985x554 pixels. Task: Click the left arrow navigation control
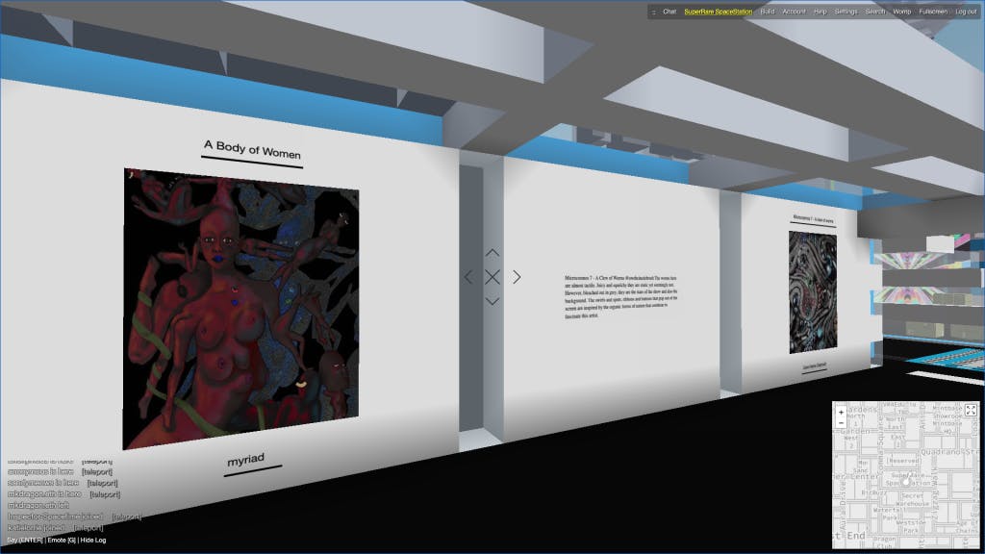[x=468, y=277]
